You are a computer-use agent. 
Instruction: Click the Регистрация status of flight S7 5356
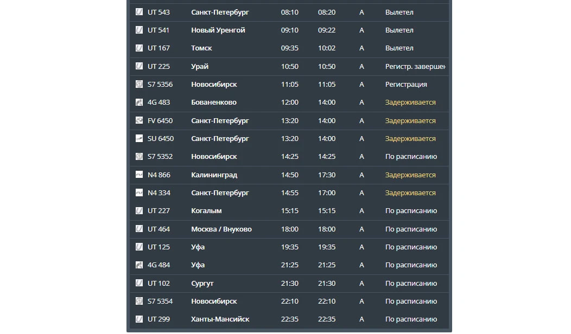(x=406, y=85)
